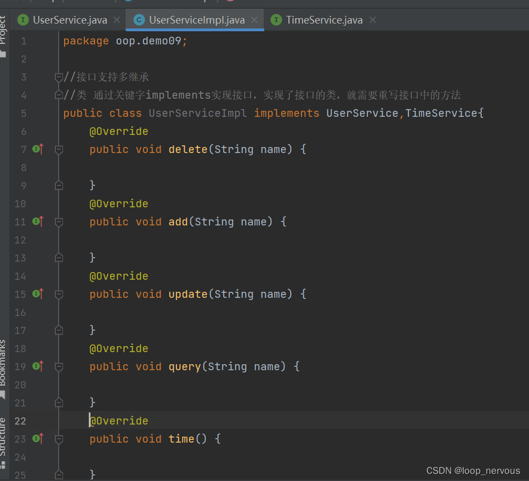The image size is (529, 481).
Task: Click the comment text on line 3
Action: pos(106,77)
